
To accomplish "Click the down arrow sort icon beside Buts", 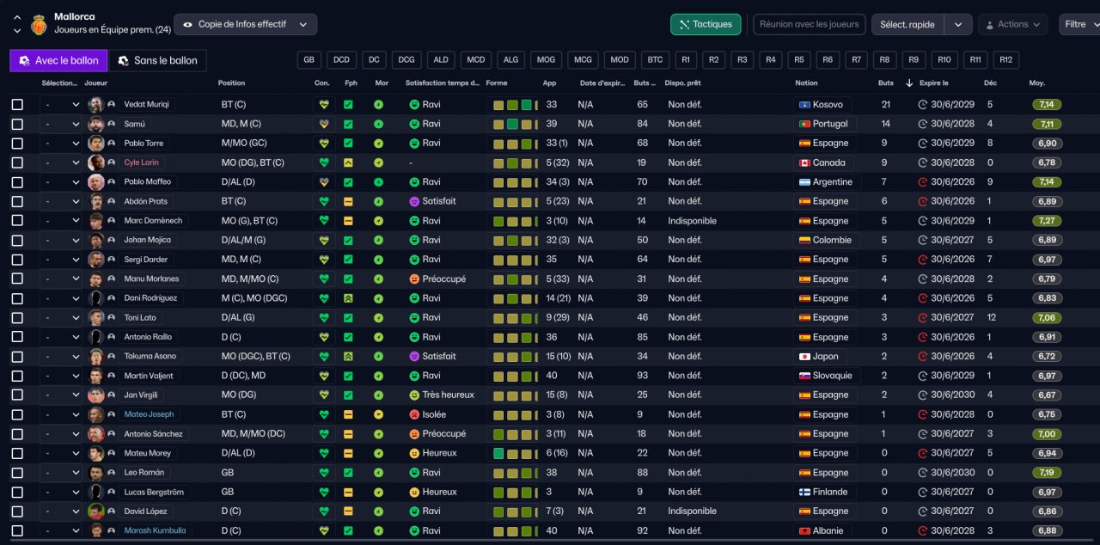I will (x=909, y=83).
